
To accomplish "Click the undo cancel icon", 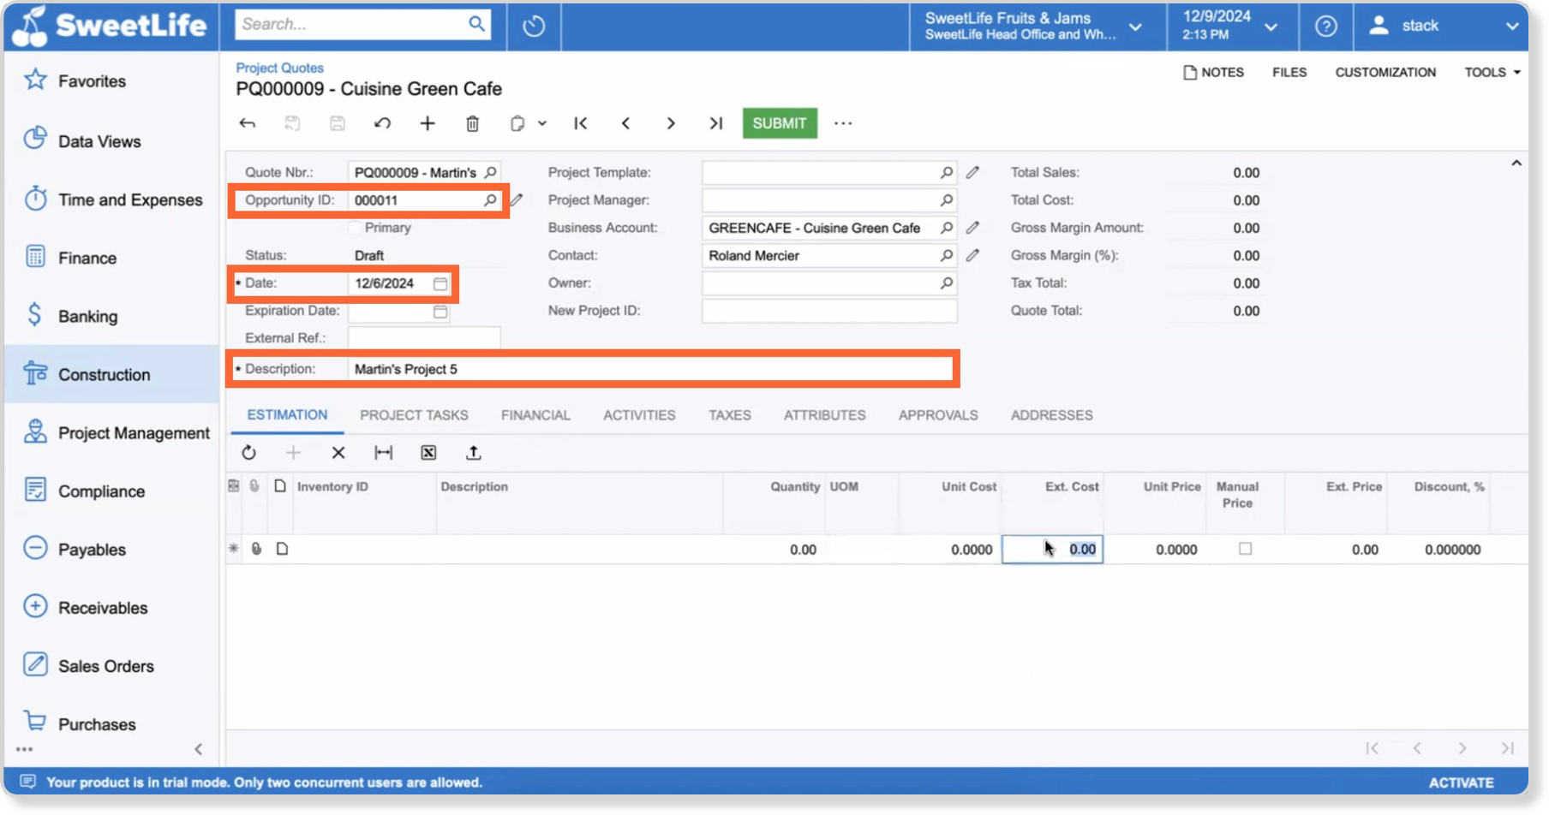I will (x=382, y=123).
